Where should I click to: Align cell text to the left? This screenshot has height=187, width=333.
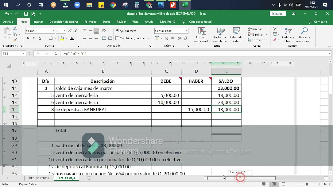85,38
